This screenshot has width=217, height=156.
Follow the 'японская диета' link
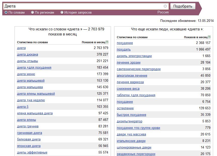point(29,146)
